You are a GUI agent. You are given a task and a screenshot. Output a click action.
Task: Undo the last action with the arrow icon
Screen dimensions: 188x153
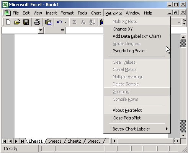click(x=59, y=22)
